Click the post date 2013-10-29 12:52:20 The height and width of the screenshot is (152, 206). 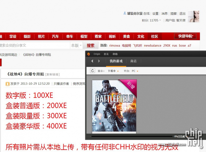(x=35, y=84)
